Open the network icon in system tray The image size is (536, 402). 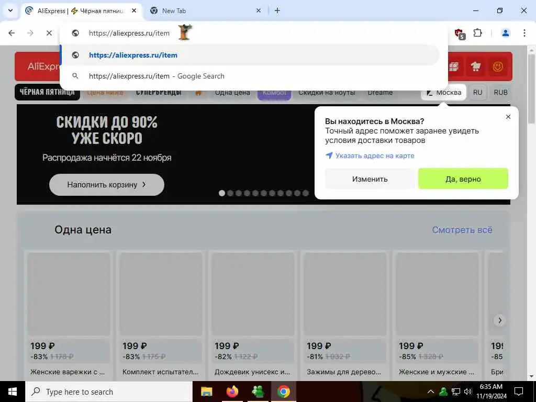coord(456,392)
